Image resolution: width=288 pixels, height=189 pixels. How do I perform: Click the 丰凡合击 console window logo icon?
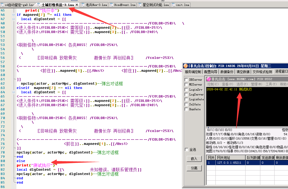coord(208,79)
